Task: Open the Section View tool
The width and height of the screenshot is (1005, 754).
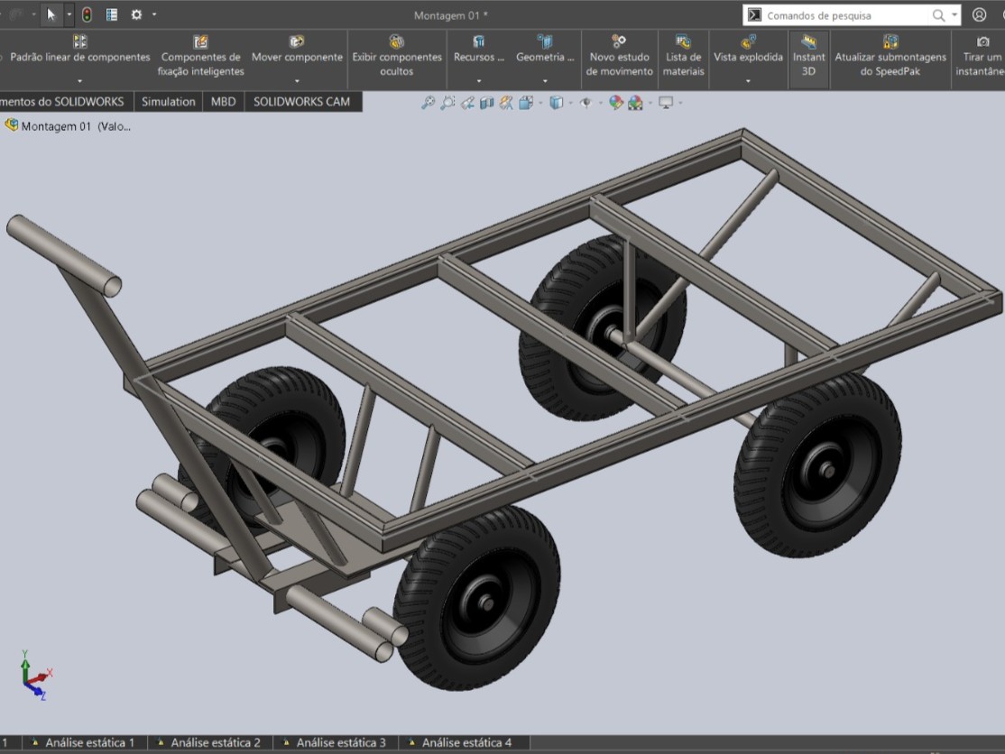Action: click(486, 103)
